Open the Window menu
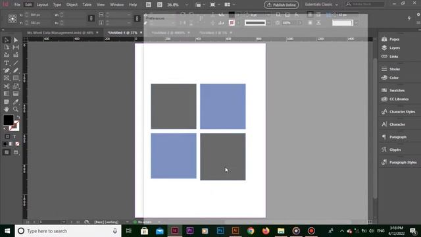 coord(117,5)
